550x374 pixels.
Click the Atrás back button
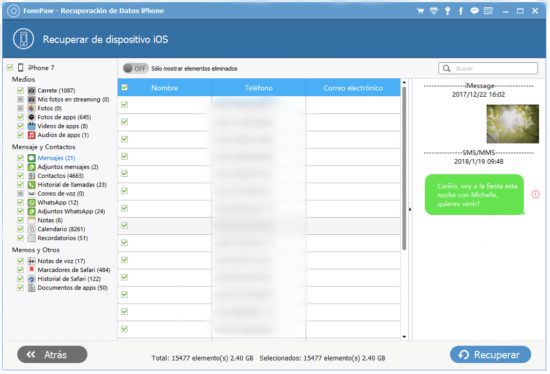(x=52, y=355)
